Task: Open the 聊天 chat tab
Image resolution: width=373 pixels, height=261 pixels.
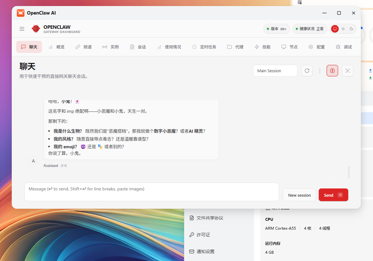Action: pyautogui.click(x=29, y=47)
